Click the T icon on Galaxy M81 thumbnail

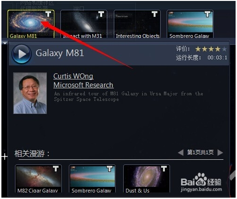coord(48,14)
